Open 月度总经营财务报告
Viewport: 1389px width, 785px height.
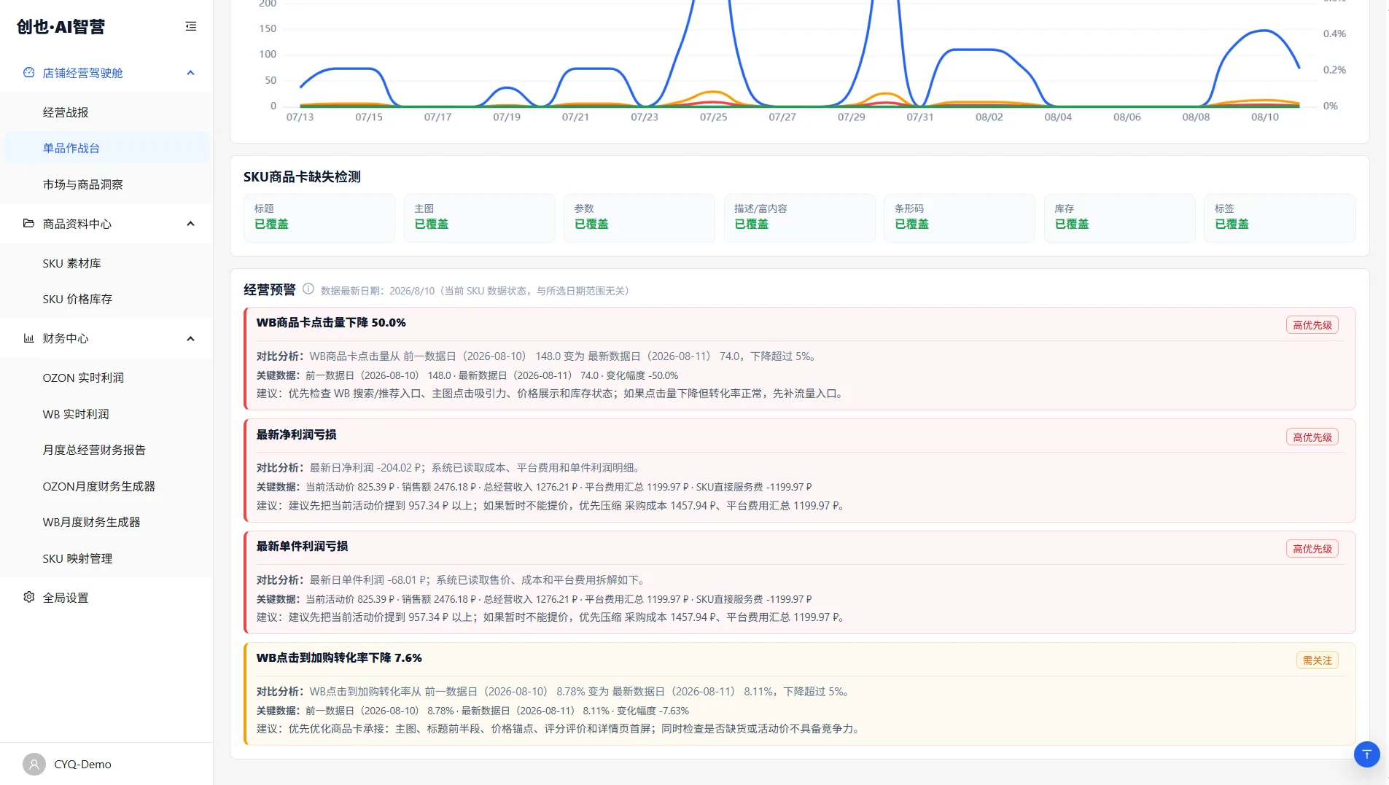coord(106,450)
